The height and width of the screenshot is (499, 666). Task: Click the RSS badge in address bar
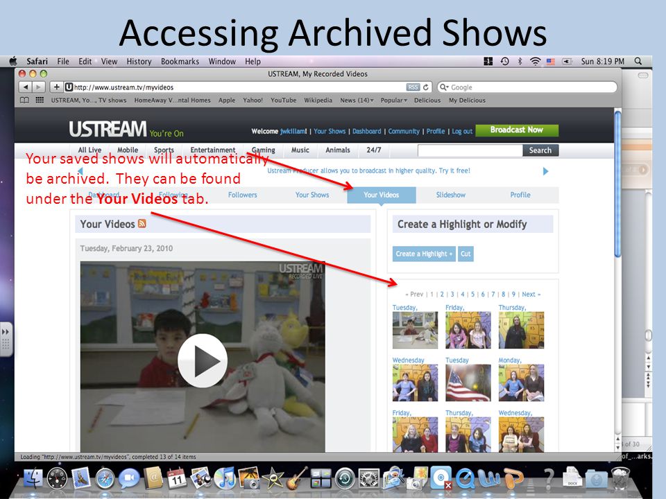pos(413,87)
